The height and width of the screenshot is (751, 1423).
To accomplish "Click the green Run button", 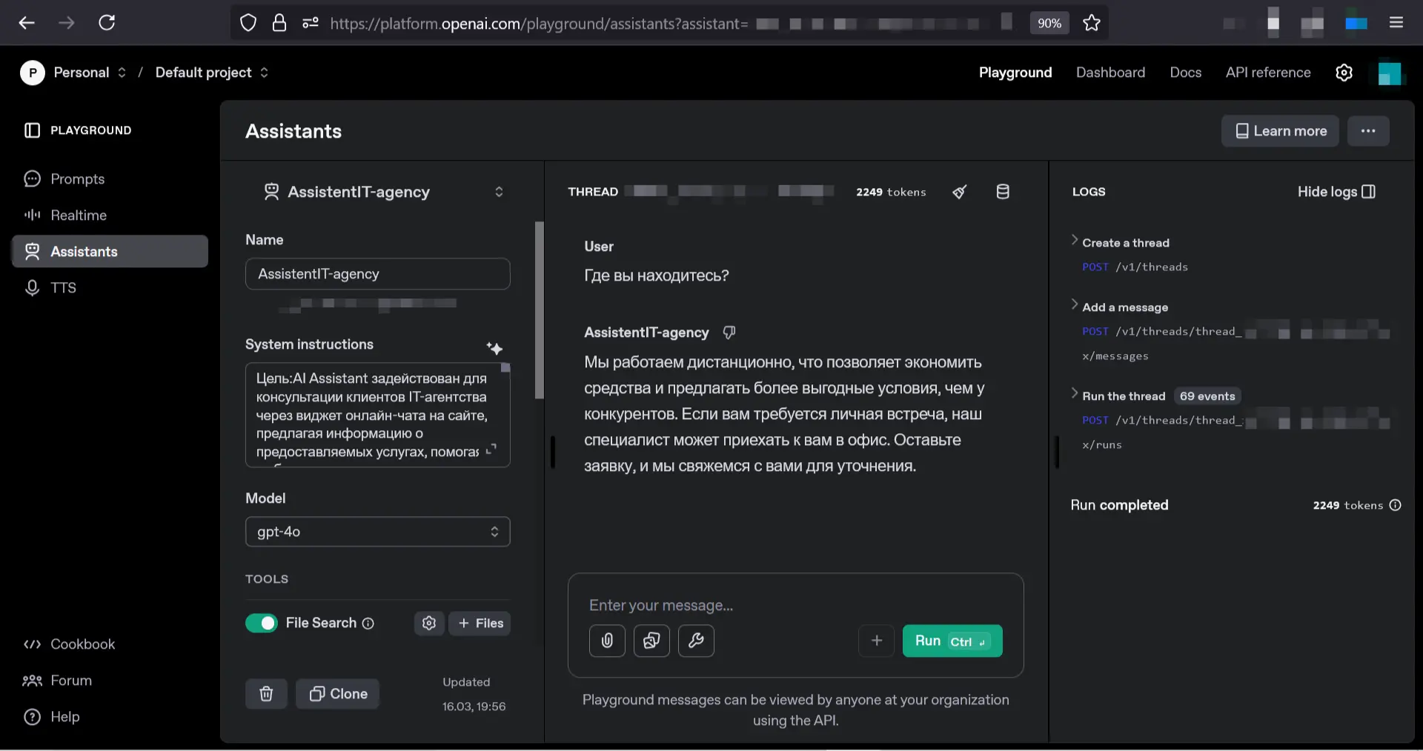I will click(x=952, y=641).
